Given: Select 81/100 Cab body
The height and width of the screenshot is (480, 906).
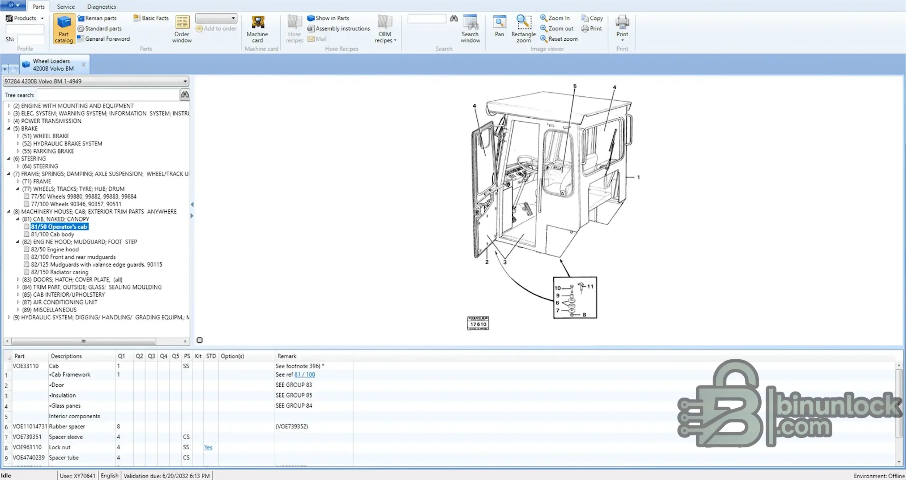Looking at the screenshot, I should [52, 234].
